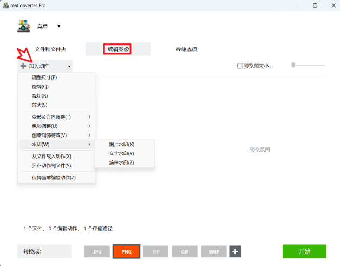340x266 pixels.
Task: Click the plus icon to add output format
Action: [x=235, y=251]
